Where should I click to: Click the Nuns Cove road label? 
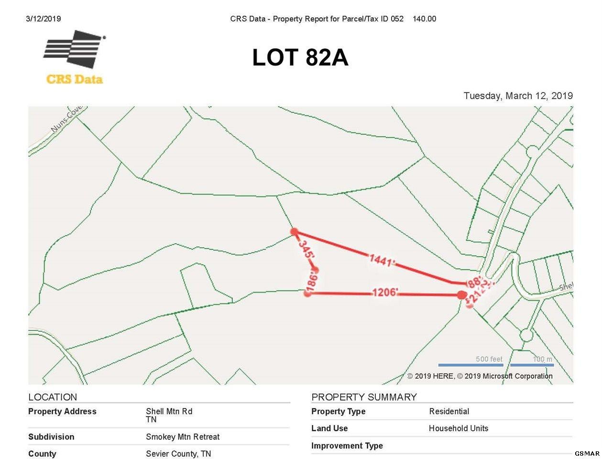(67, 119)
